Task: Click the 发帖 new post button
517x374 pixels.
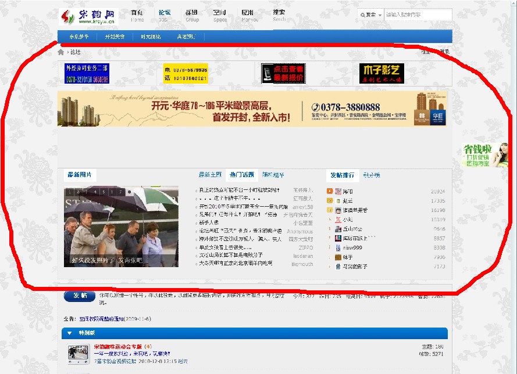Action: (80, 296)
